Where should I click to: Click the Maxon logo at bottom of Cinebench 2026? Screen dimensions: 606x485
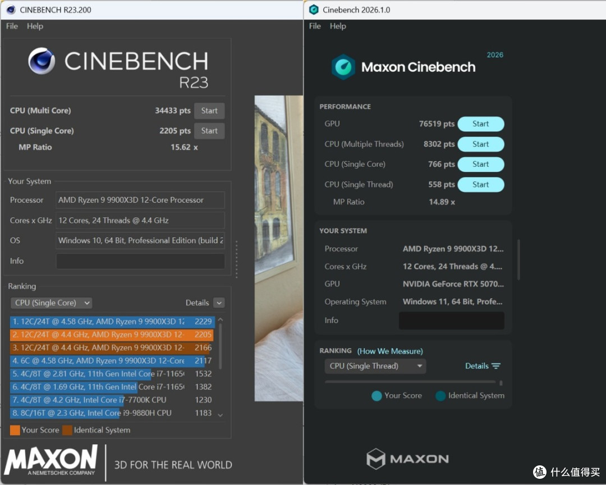[x=407, y=459]
